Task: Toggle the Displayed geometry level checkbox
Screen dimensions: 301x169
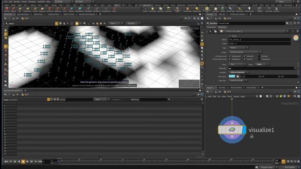Action: coord(230,59)
